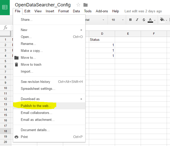
Task: Expand the fill color dropdown arrow
Action: click(166, 20)
